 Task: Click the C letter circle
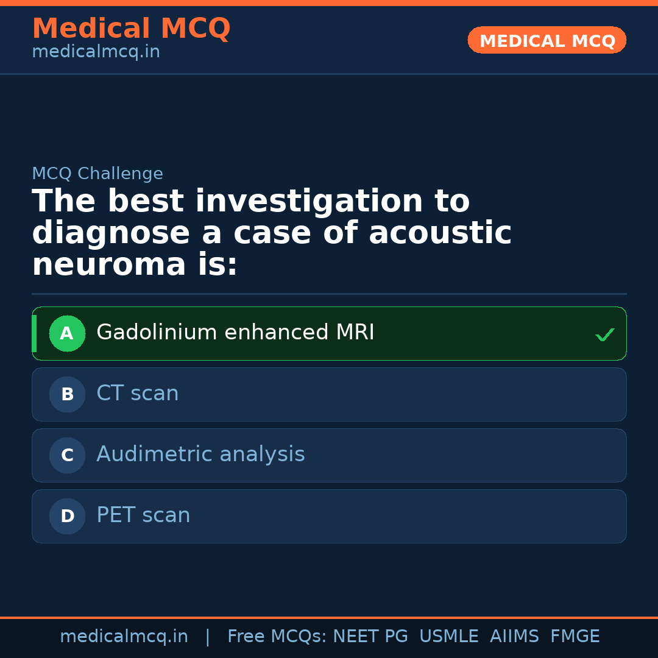67,456
